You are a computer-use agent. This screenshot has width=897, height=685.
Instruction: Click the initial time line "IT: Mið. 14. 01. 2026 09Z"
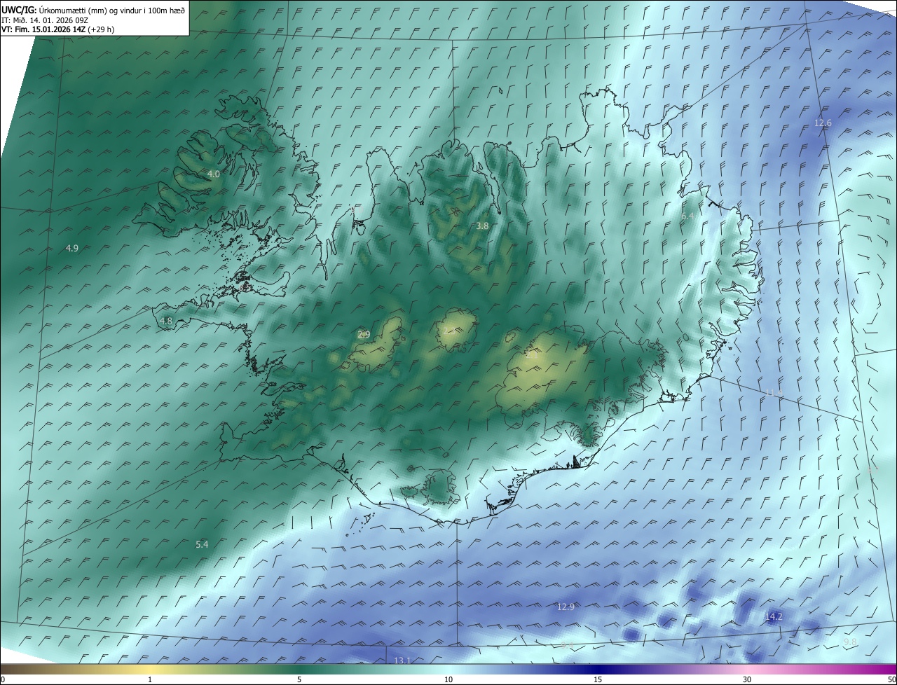point(46,20)
